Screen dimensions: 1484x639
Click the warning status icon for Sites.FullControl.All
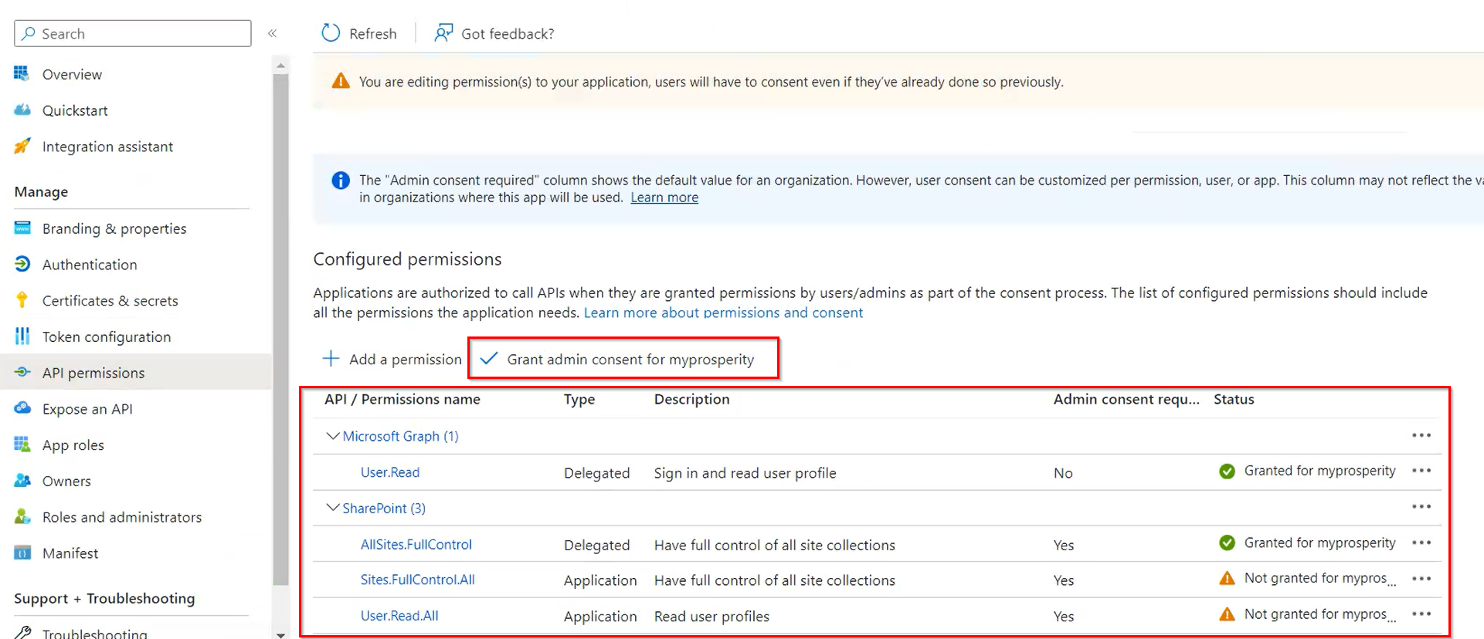pyautogui.click(x=1227, y=578)
